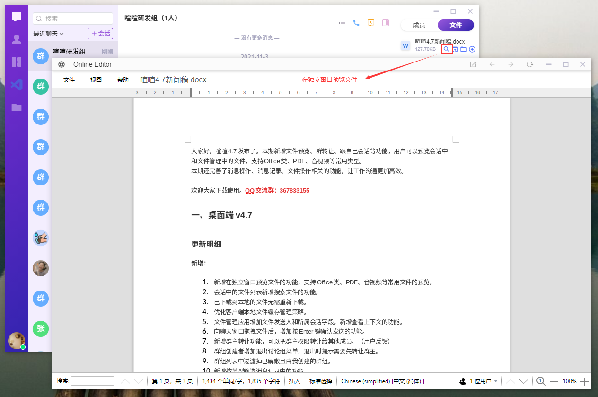Open message history clock icon

tap(371, 23)
